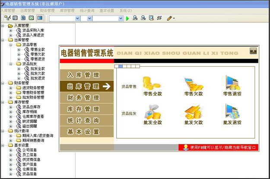Select 批发财务管理 in the left tree
The width and height of the screenshot is (270, 179).
tap(33, 97)
